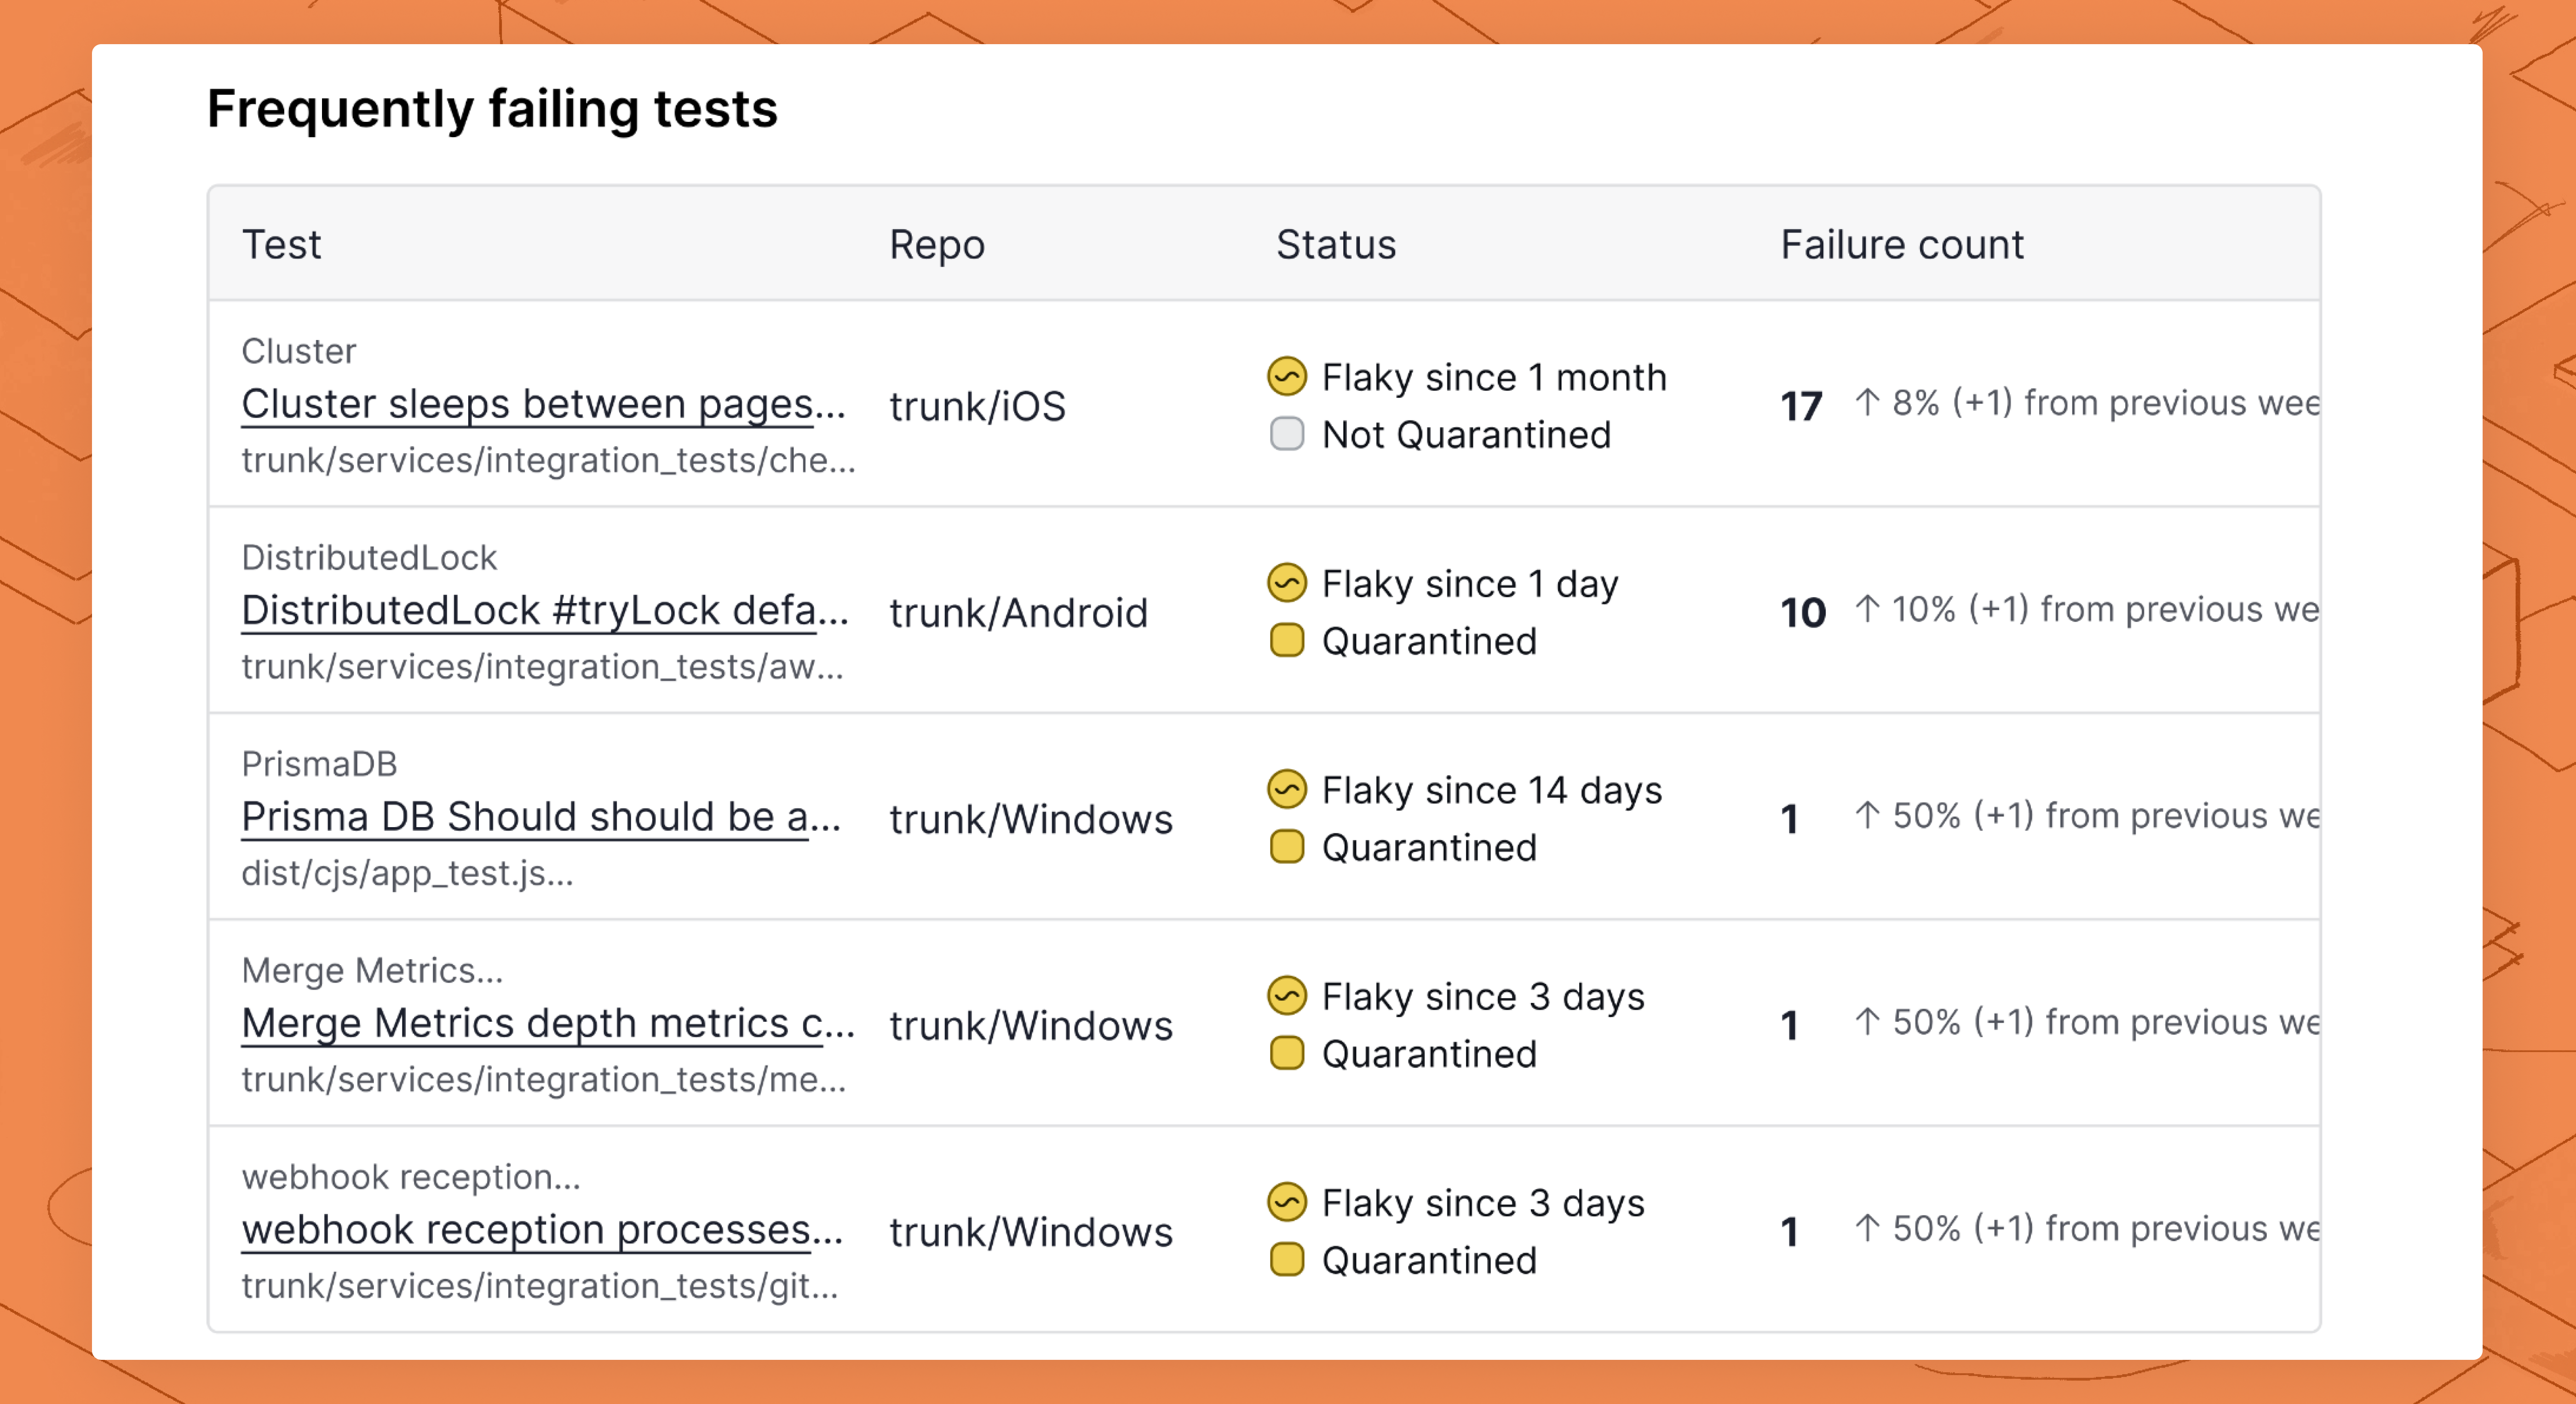Select the 'trunk/Android' repo cell

(1018, 613)
